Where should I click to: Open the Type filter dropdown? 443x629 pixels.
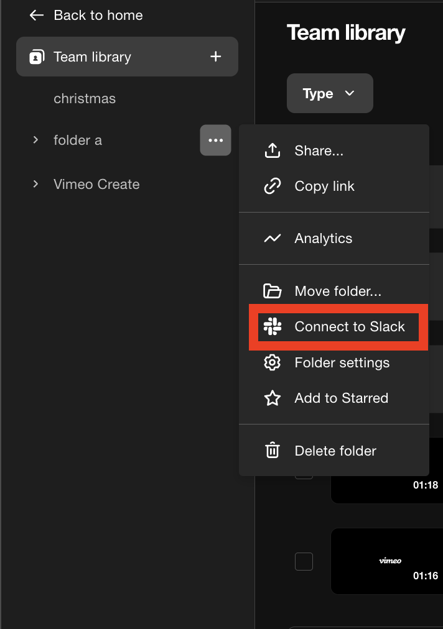click(x=330, y=93)
